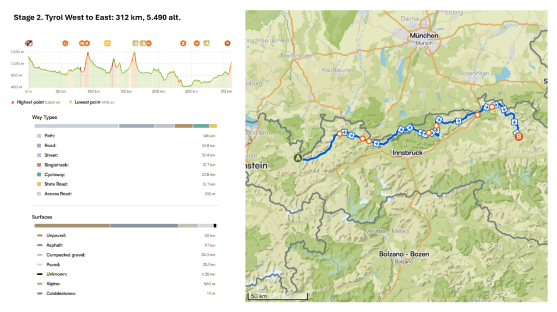The width and height of the screenshot is (557, 312).
Task: Click the yellow-green Lowest point triangle icon
Action: [x=70, y=102]
